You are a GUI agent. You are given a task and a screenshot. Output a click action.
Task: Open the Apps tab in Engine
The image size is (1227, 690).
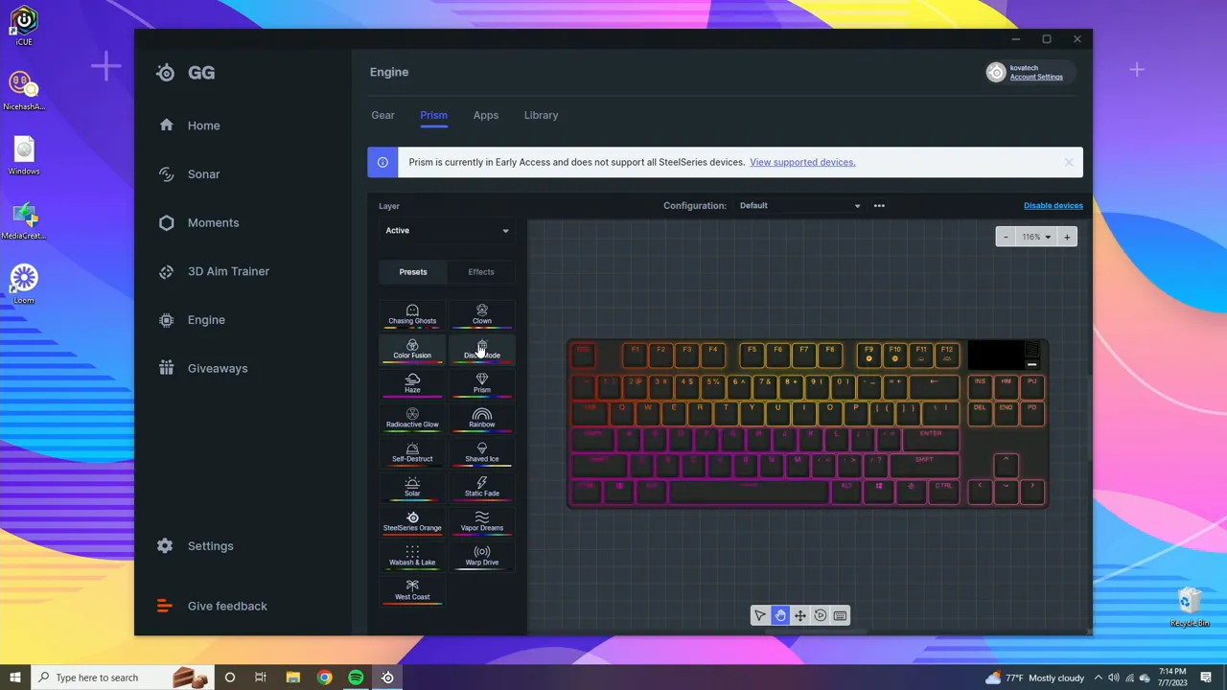coord(485,115)
